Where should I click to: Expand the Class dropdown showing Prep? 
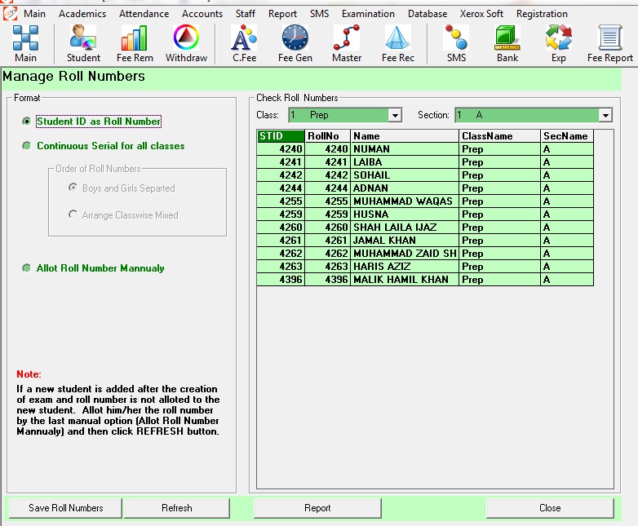[395, 115]
